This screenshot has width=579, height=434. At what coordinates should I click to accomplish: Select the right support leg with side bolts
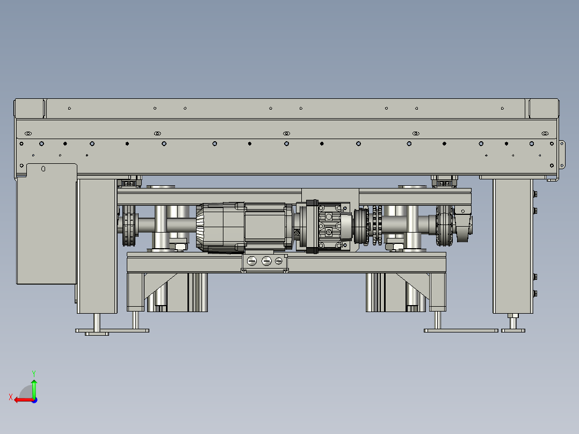click(512, 247)
